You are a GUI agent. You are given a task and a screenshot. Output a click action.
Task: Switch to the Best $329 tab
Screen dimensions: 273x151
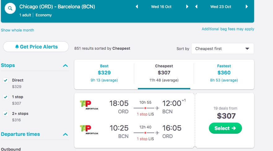(104, 73)
